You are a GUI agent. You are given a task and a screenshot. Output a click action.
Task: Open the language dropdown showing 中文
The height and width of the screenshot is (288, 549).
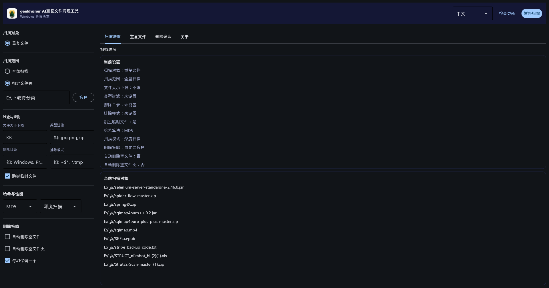472,14
